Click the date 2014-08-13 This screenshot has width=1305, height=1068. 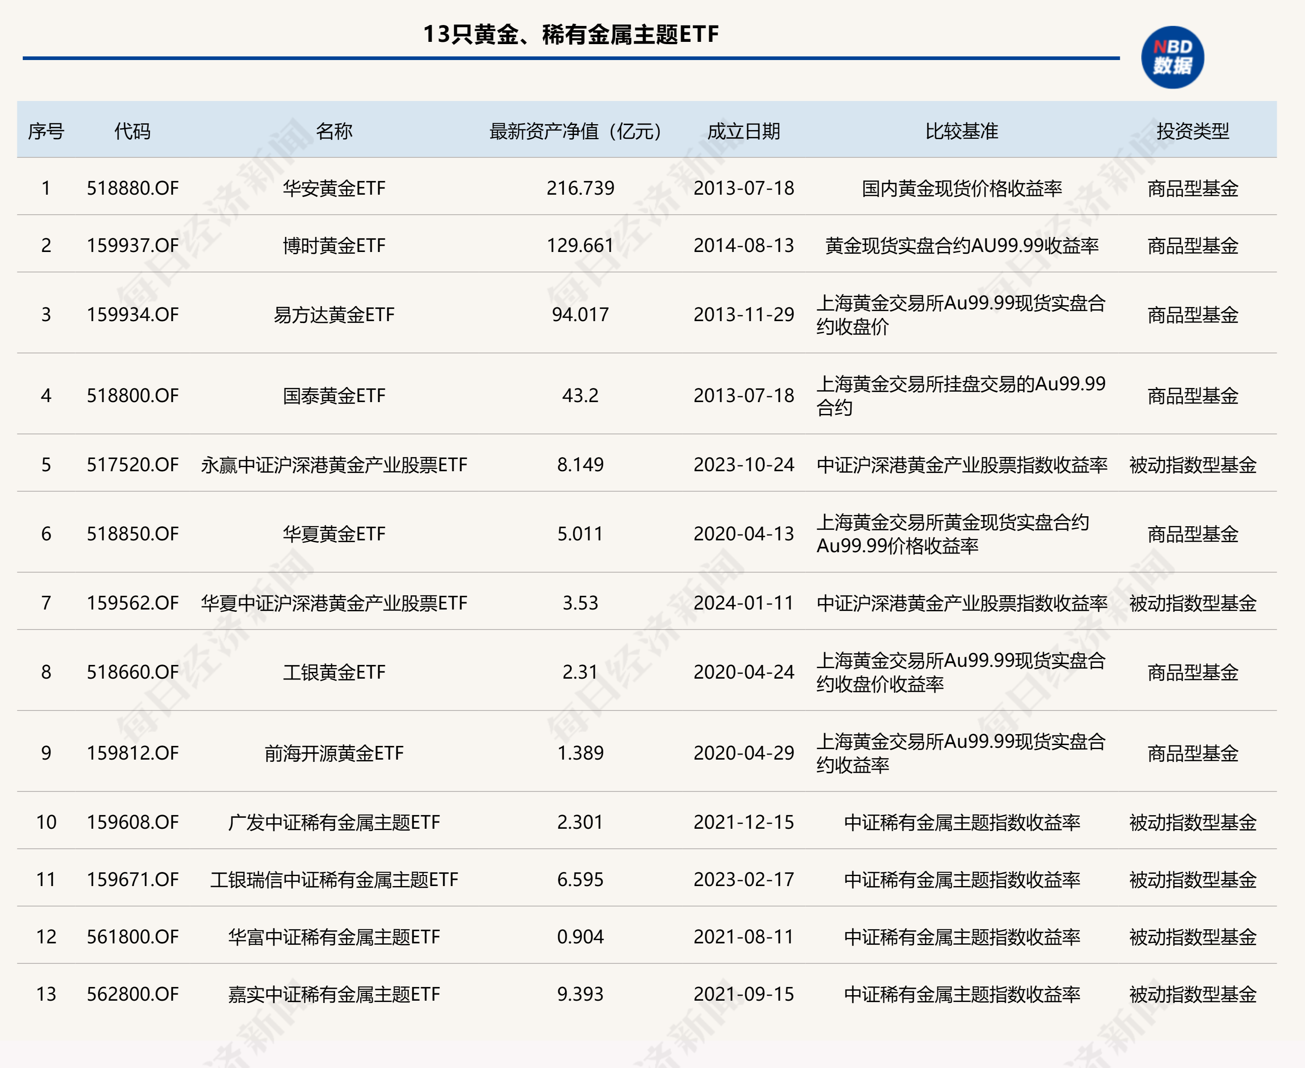(744, 246)
